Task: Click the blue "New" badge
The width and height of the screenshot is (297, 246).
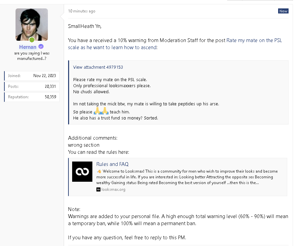Action: click(x=283, y=11)
